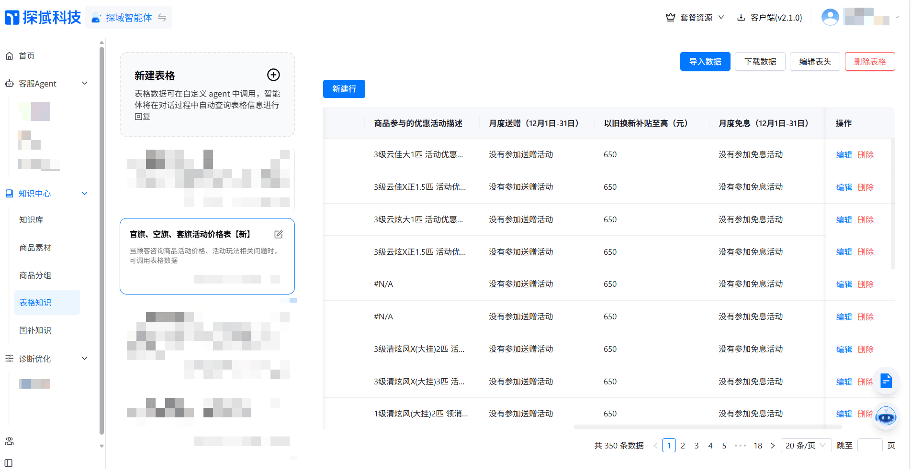
Task: Click the home icon beside 首页
Action: (10, 55)
